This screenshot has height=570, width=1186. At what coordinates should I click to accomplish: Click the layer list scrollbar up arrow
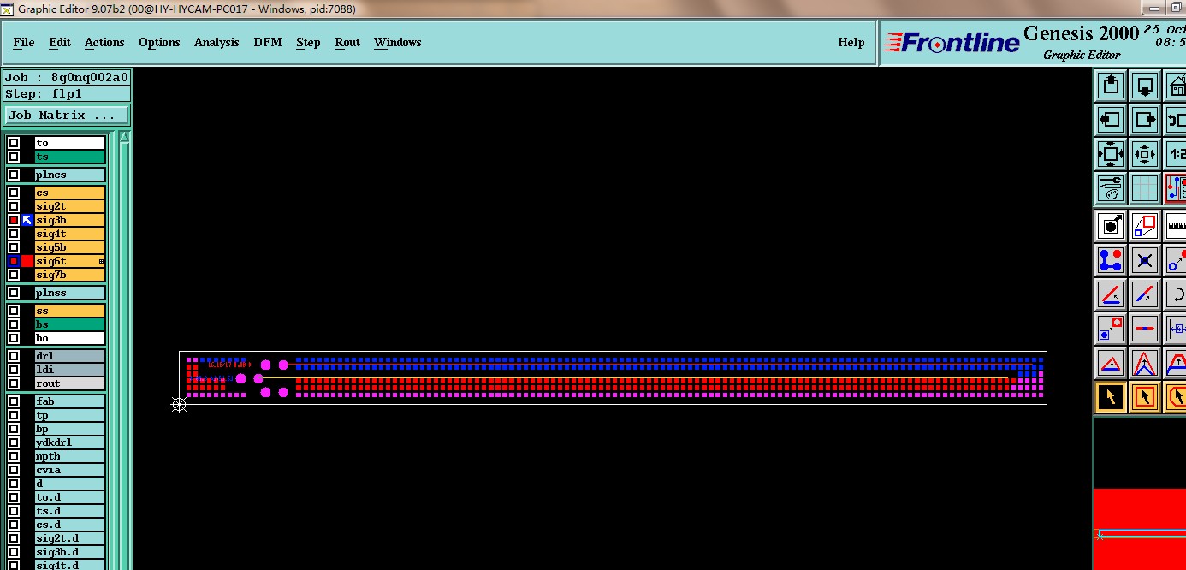(x=124, y=137)
